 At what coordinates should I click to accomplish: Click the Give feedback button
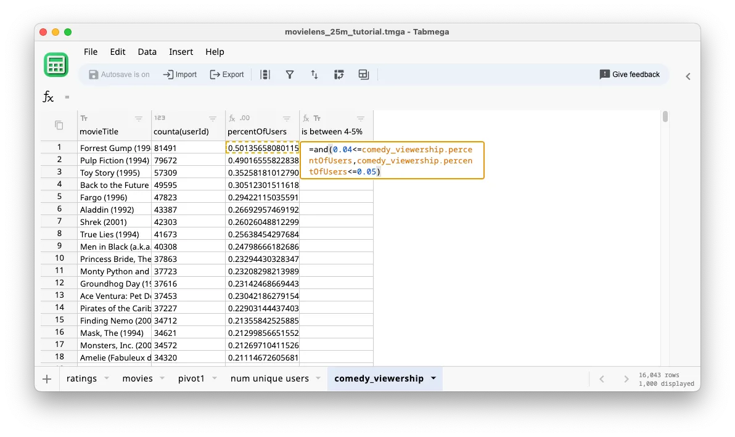tap(630, 74)
